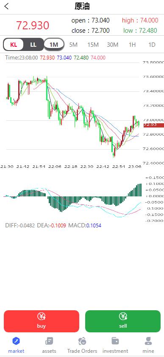Go back using the top-left arrow

click(7, 6)
